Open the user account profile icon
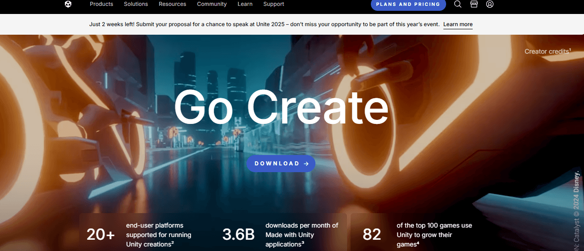This screenshot has height=251, width=584. click(490, 4)
